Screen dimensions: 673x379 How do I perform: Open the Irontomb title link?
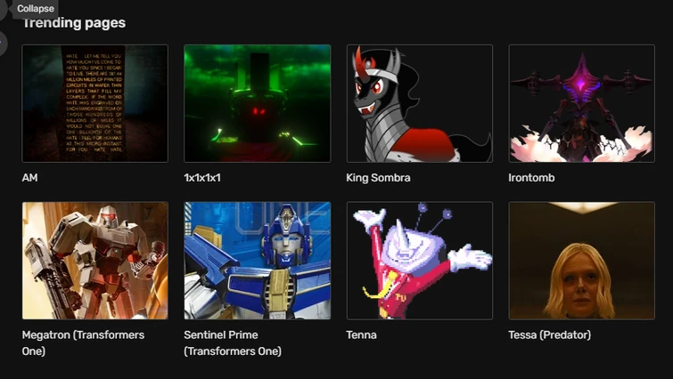(x=531, y=177)
